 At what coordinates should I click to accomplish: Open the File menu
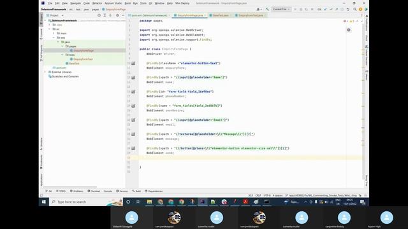click(x=50, y=3)
